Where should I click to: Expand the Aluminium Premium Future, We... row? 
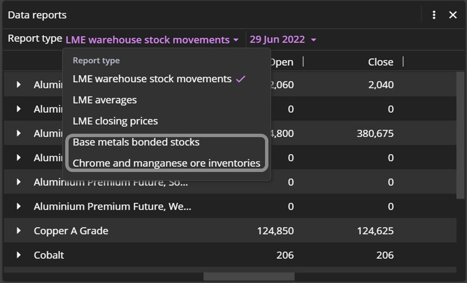click(x=18, y=206)
